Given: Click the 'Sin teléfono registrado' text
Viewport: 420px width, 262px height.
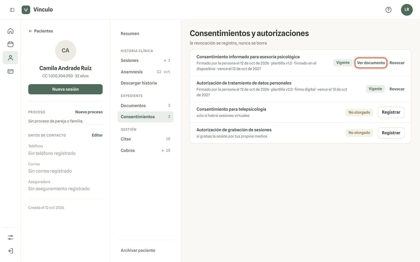Looking at the screenshot, I should 52,153.
